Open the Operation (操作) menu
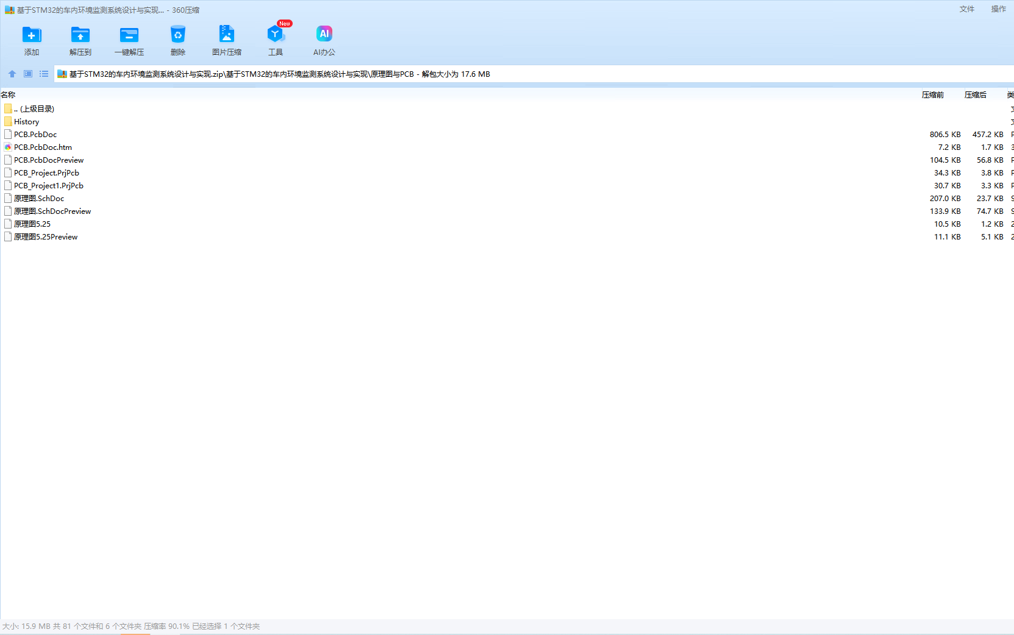 (998, 9)
